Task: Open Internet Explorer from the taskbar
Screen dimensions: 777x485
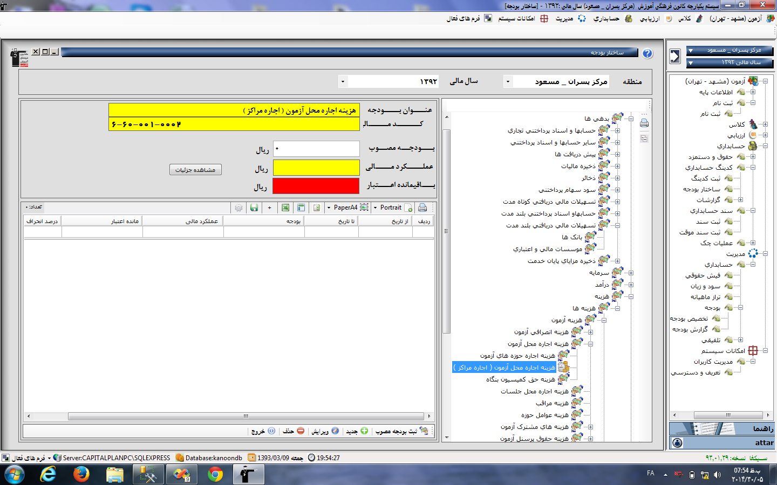Action: [x=49, y=475]
